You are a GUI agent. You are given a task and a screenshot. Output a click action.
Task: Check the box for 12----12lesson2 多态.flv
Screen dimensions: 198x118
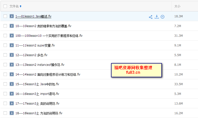5,55
